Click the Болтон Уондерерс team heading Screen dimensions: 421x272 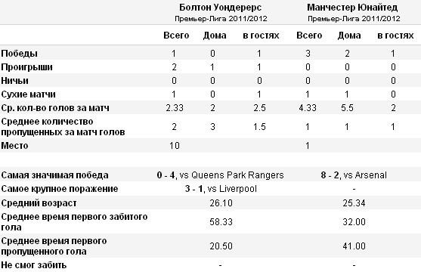pos(221,8)
